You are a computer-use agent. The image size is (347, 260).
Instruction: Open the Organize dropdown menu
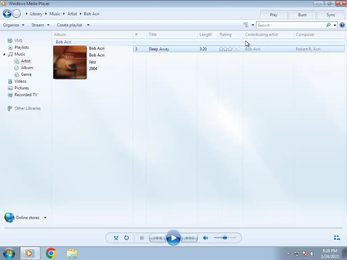click(x=14, y=25)
